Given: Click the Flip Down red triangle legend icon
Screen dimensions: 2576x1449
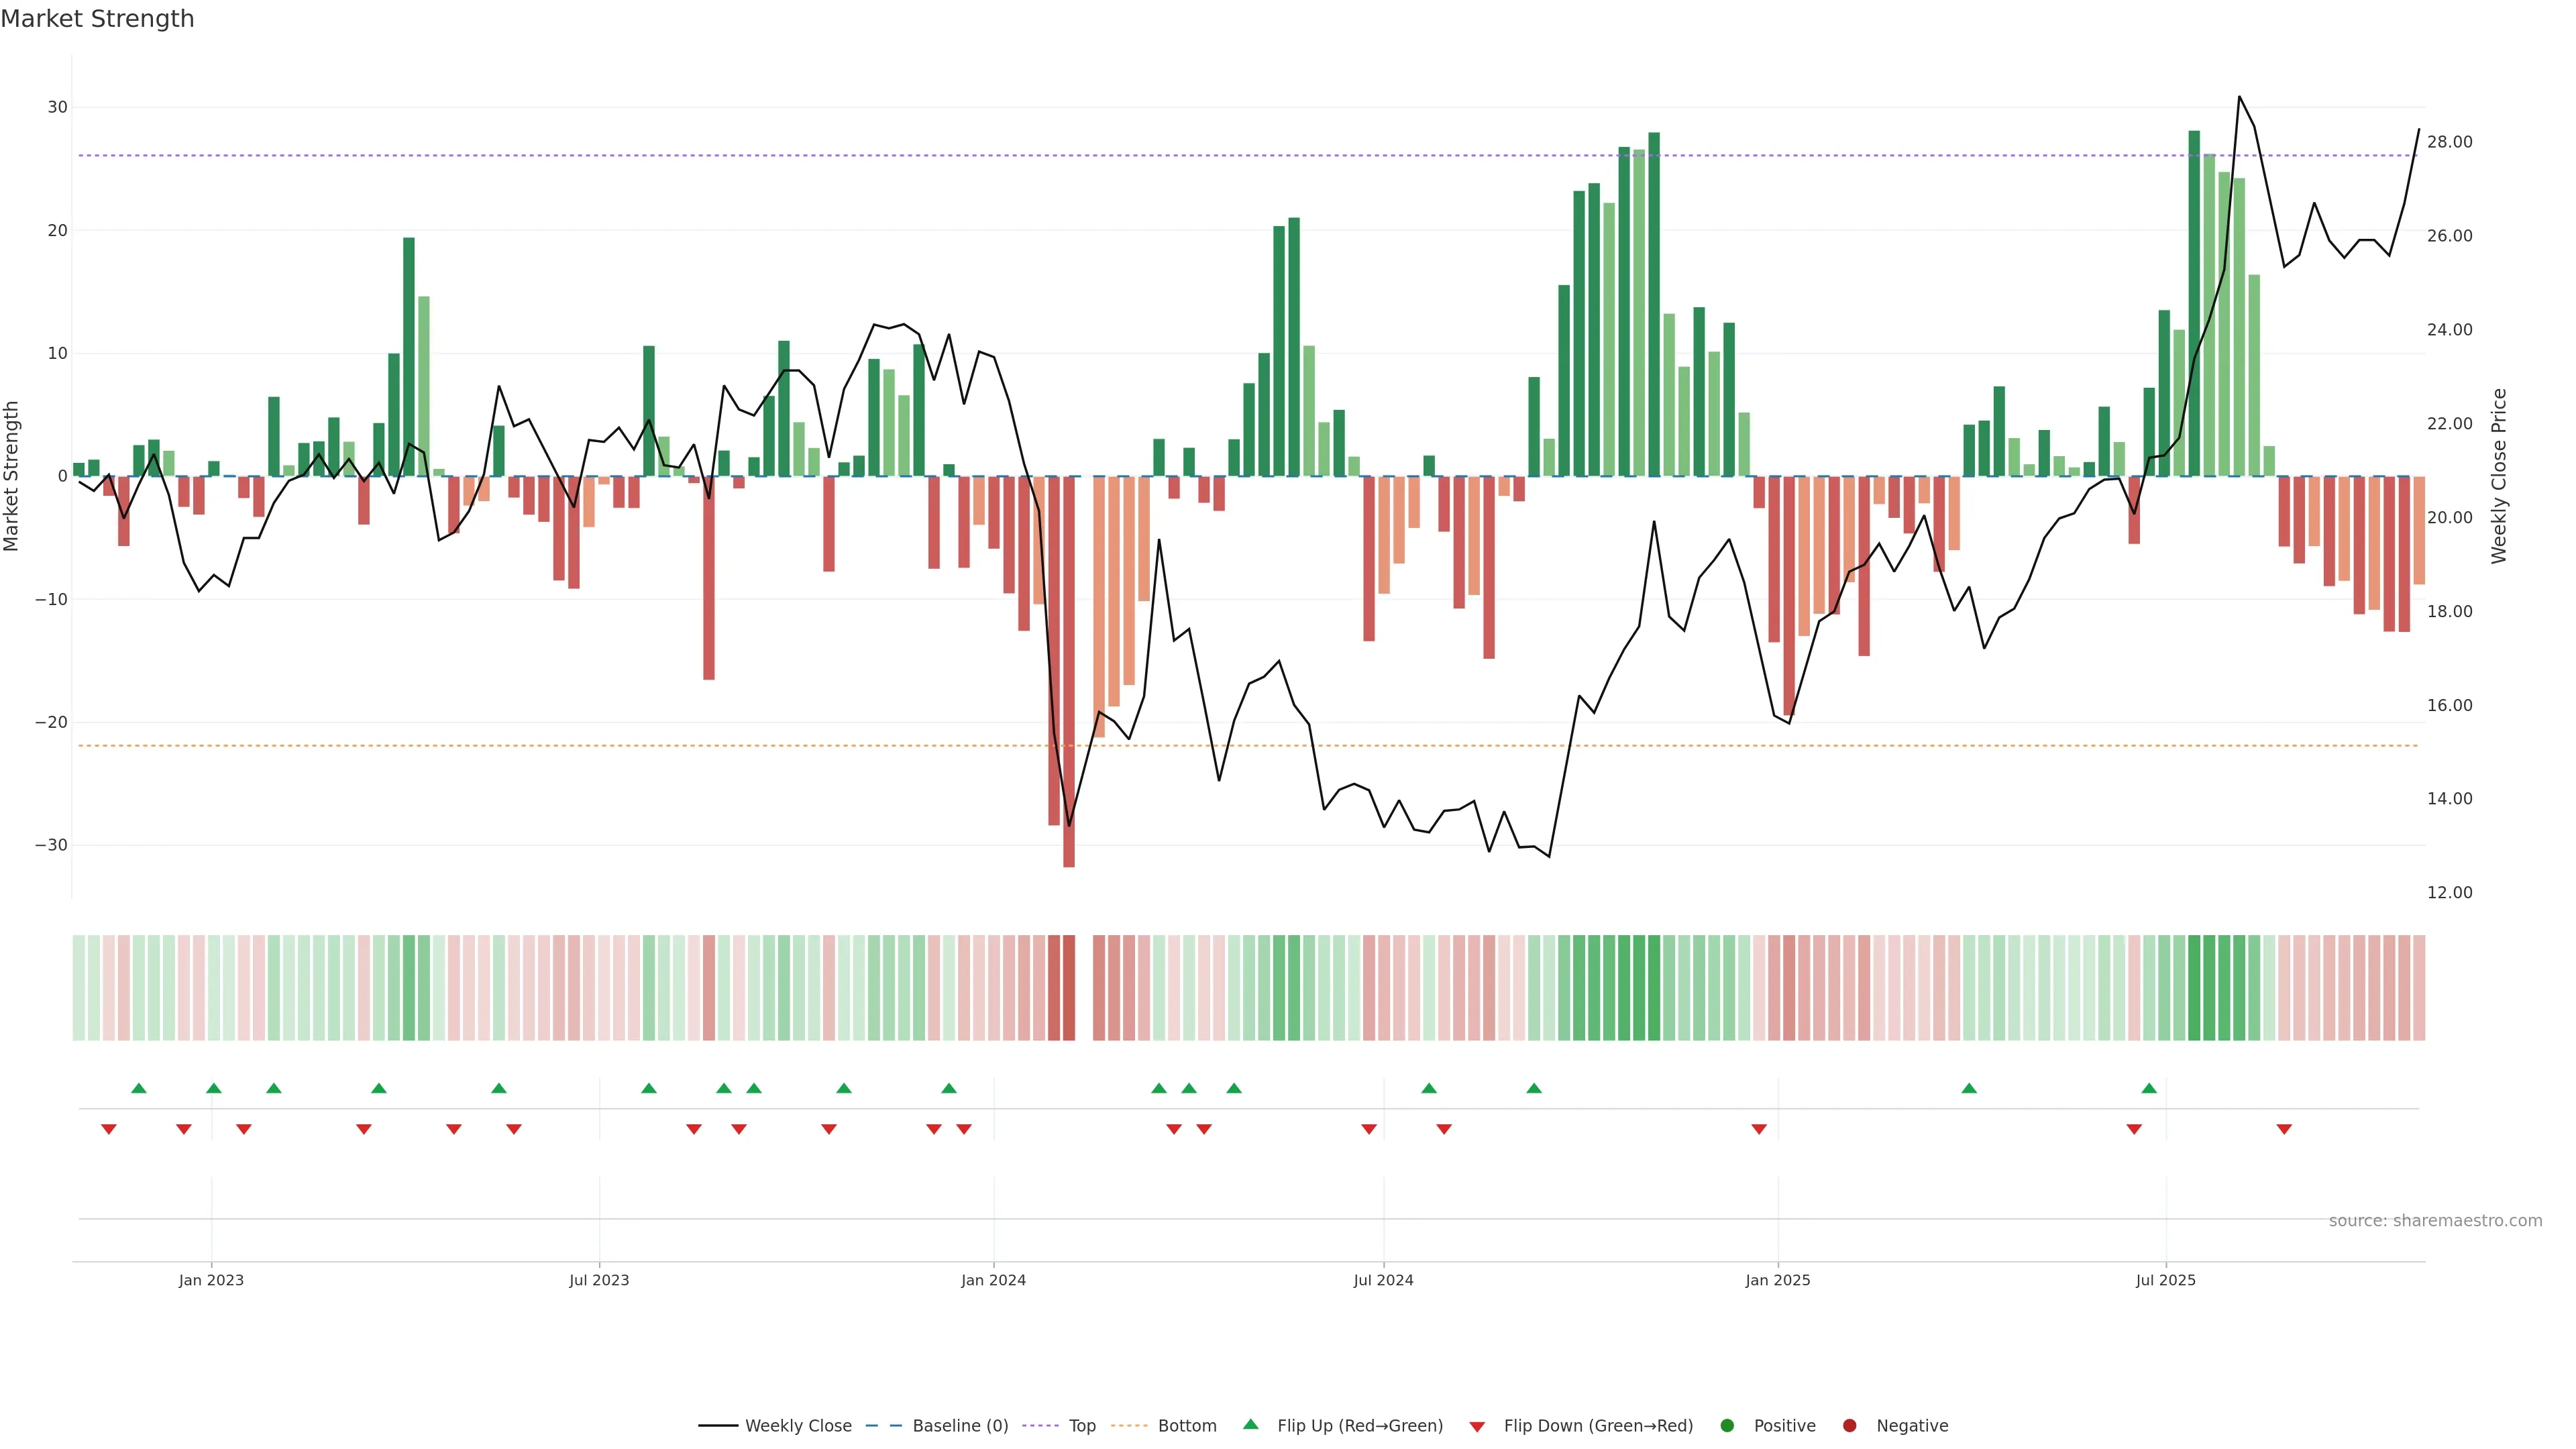Looking at the screenshot, I should coord(1477,1427).
